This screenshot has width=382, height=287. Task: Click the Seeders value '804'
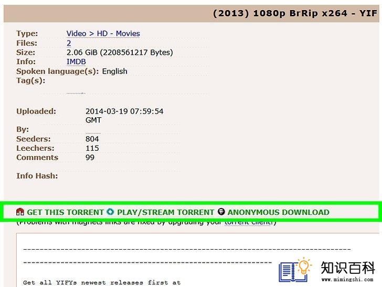[x=92, y=139]
